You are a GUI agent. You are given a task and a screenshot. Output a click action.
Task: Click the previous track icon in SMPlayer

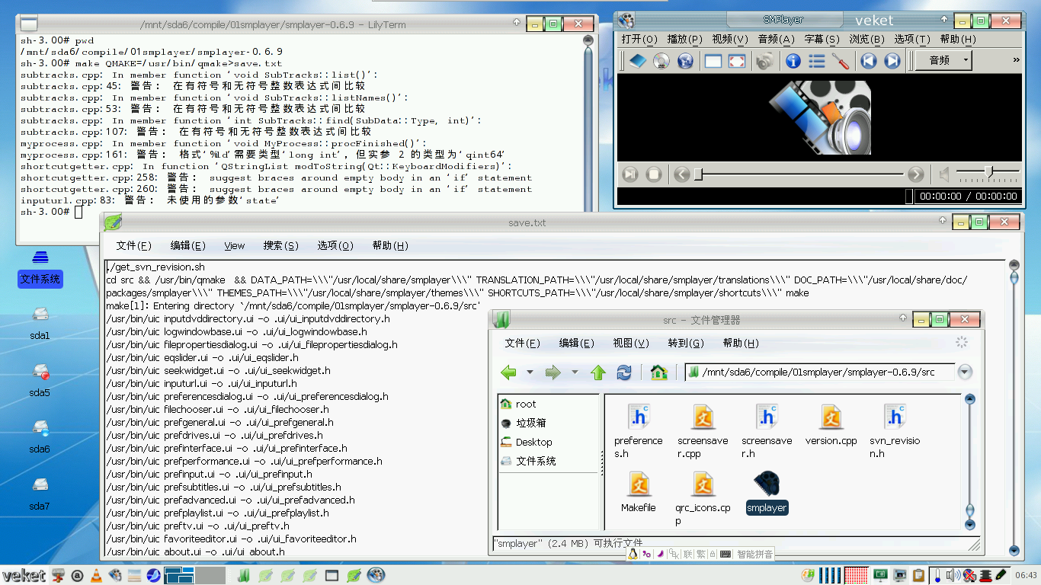click(x=869, y=61)
